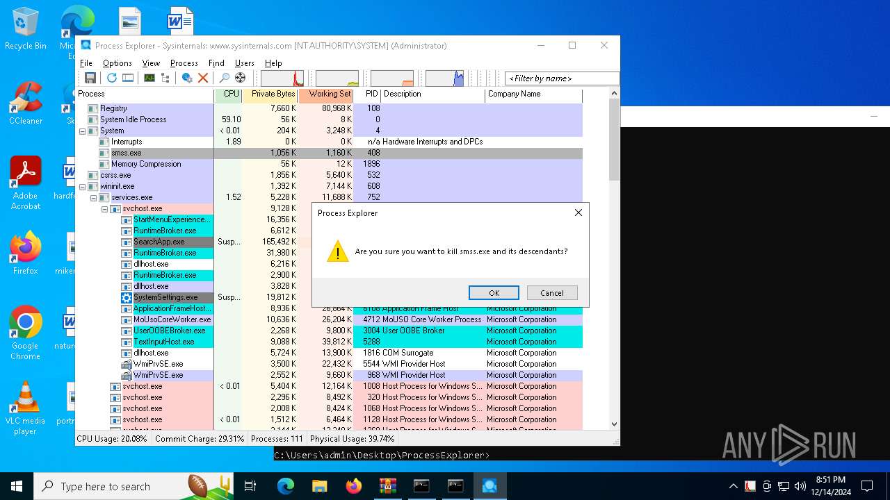Click the Commit Charge status bar entry
The width and height of the screenshot is (890, 500).
tap(200, 439)
